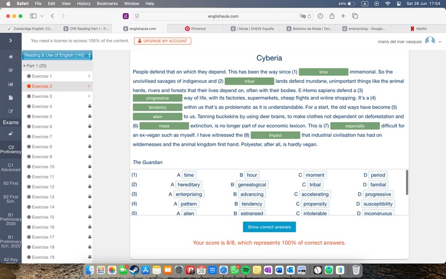446x279 pixels.
Task: Open the home icon in site sidebar
Action: coord(11,57)
